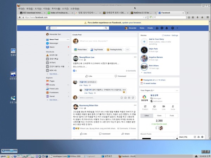
Task: Click update your browser link
Action: click(x=132, y=22)
